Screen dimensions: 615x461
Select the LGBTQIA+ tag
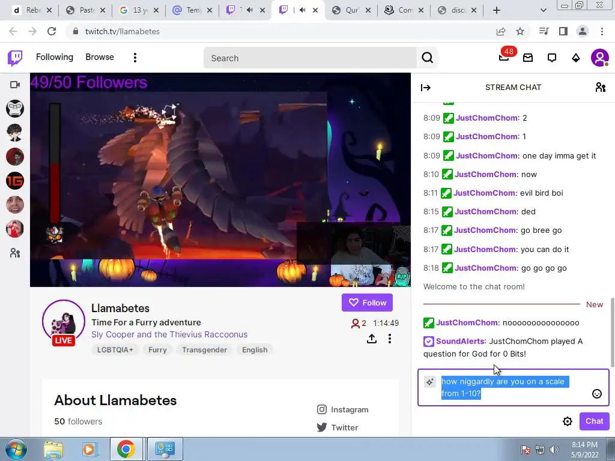tap(115, 350)
